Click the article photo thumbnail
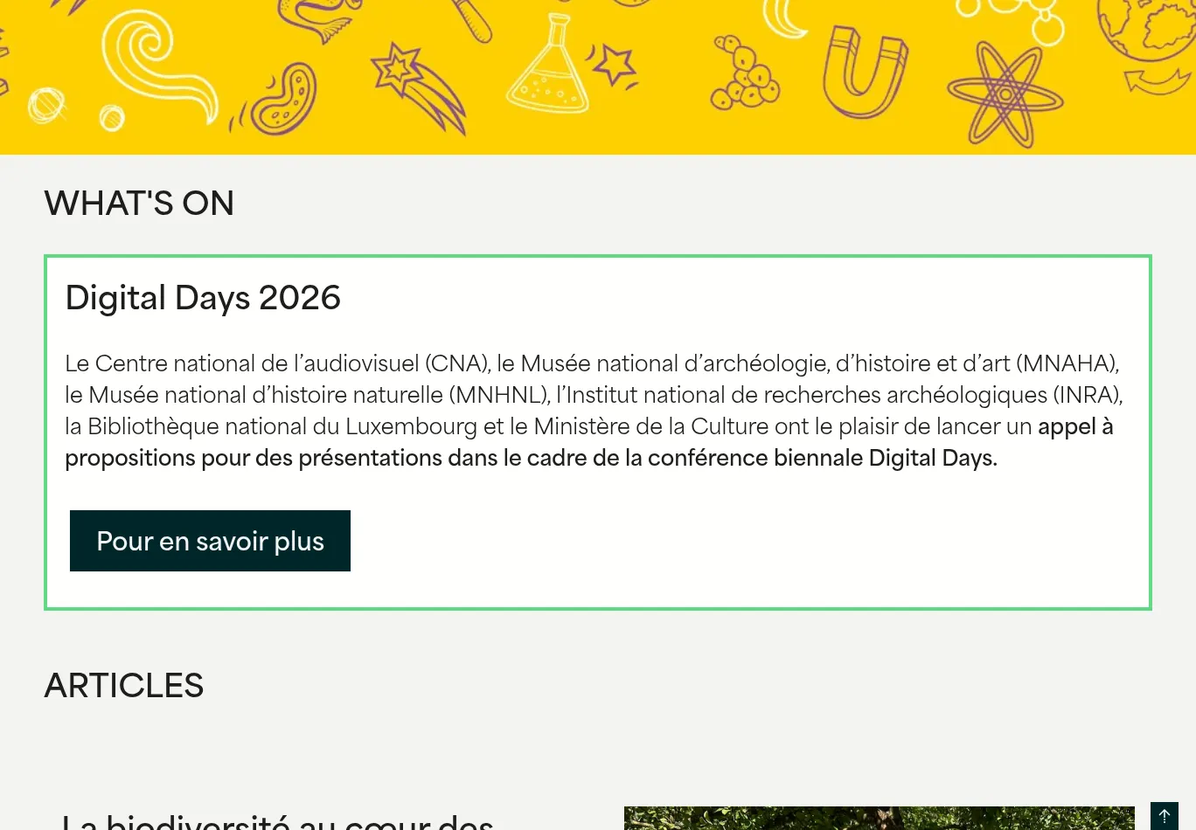The width and height of the screenshot is (1196, 830). 879,818
